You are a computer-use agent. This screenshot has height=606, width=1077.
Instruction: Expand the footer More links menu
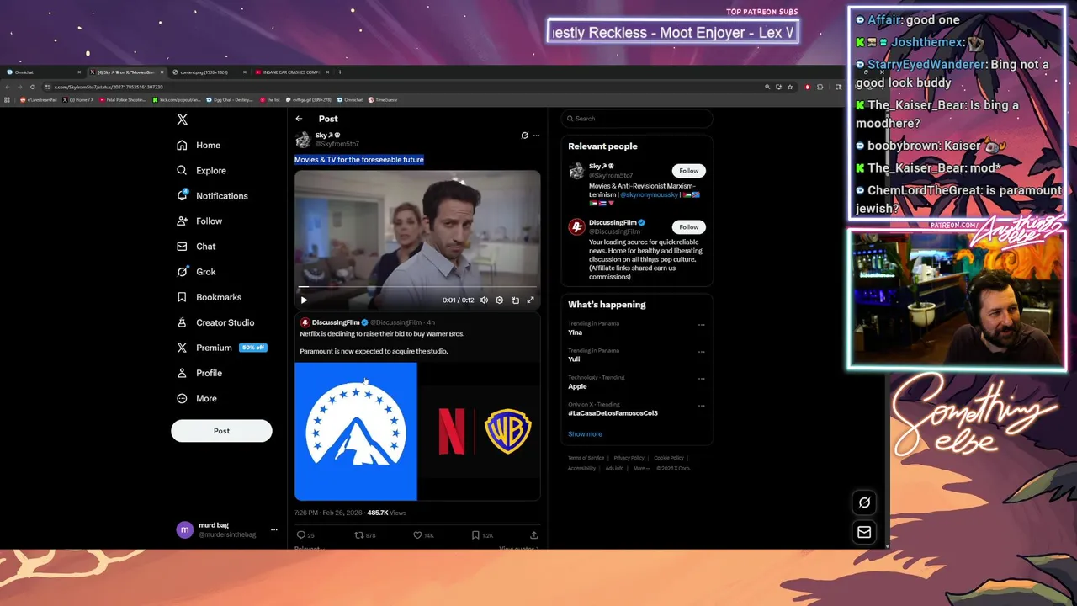tap(641, 468)
